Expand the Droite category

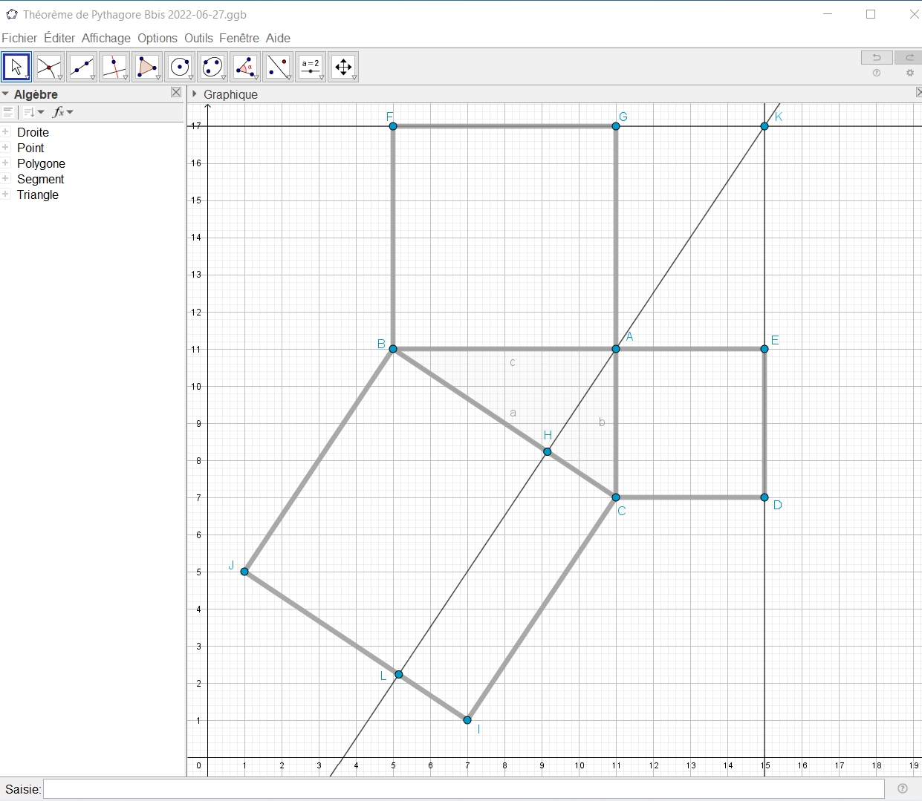[6, 131]
